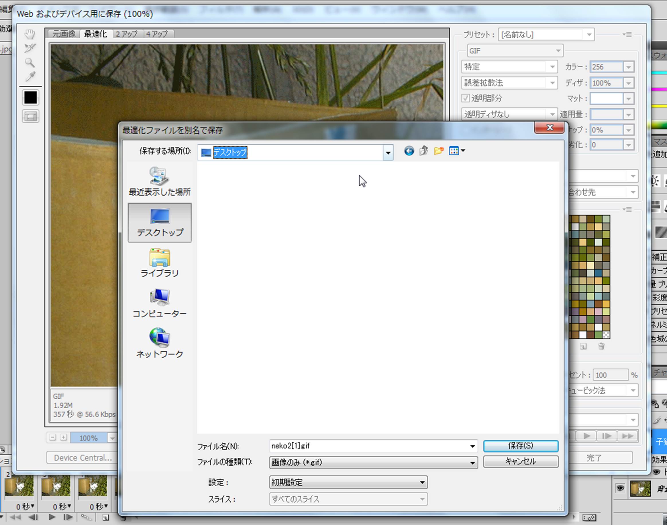Toggle the background layer eye icon
This screenshot has width=667, height=525.
pyautogui.click(x=620, y=488)
